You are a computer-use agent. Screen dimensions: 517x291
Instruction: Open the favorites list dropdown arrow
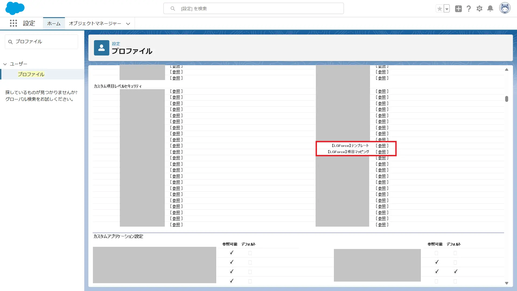click(447, 9)
